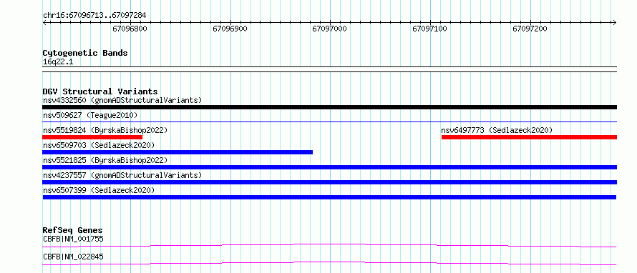Open variant nsv6509703 (Sedlazeck2020) label
The height and width of the screenshot is (273, 637).
pos(99,145)
